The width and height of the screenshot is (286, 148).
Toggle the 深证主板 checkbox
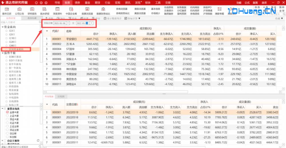[x=7, y=130]
